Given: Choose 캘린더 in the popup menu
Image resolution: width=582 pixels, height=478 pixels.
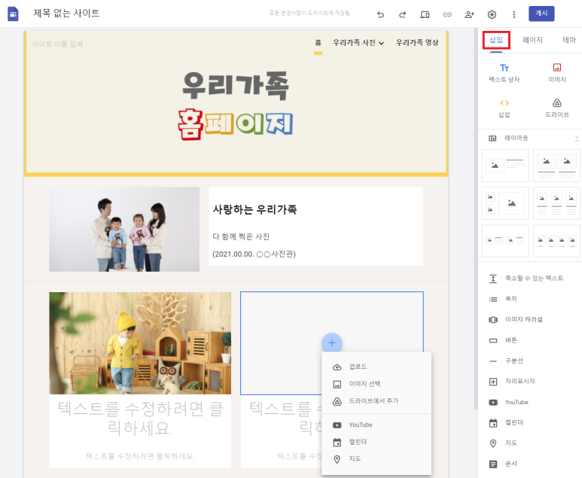Looking at the screenshot, I should coord(376,442).
